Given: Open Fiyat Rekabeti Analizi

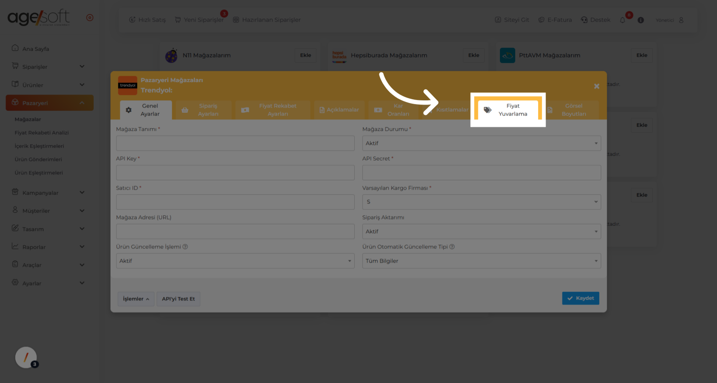Looking at the screenshot, I should click(42, 133).
